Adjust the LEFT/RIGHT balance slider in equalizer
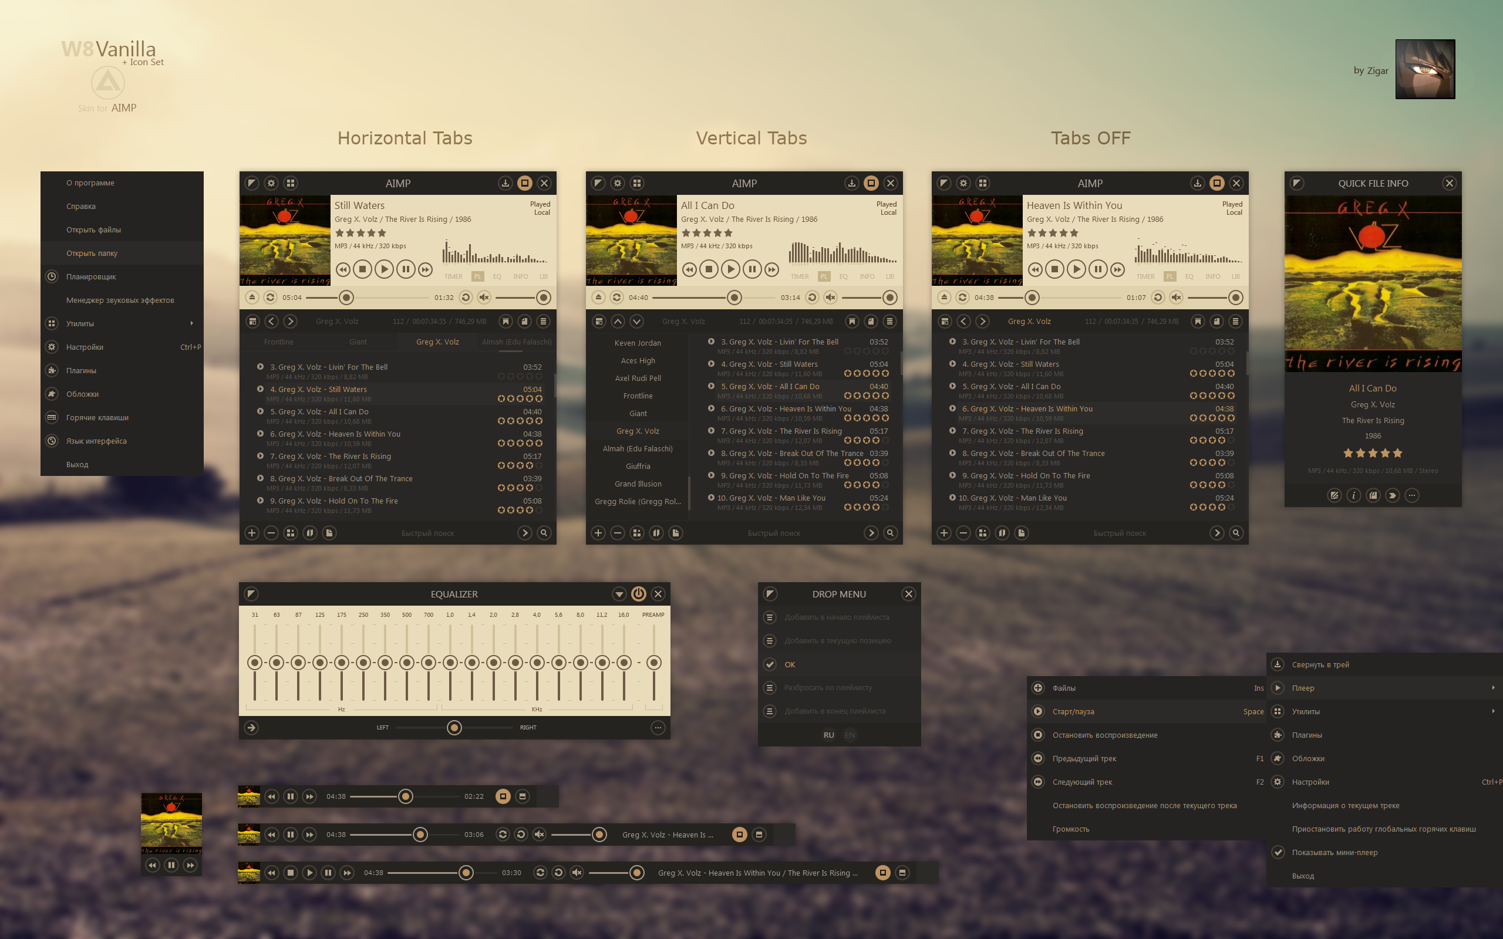Screen dimensions: 1503x939 454,727
